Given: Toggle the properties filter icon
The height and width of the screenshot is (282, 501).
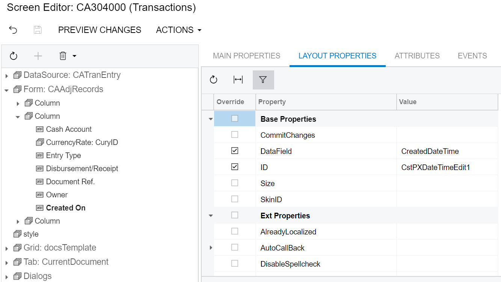Looking at the screenshot, I should coord(263,80).
